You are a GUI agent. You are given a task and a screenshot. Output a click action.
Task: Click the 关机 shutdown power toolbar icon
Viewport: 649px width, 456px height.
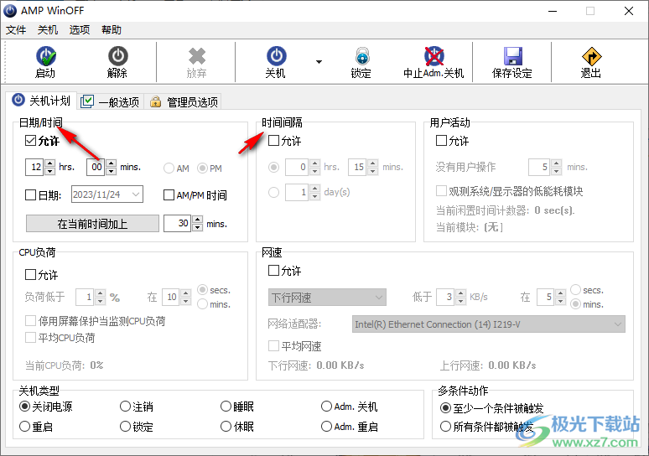[276, 56]
